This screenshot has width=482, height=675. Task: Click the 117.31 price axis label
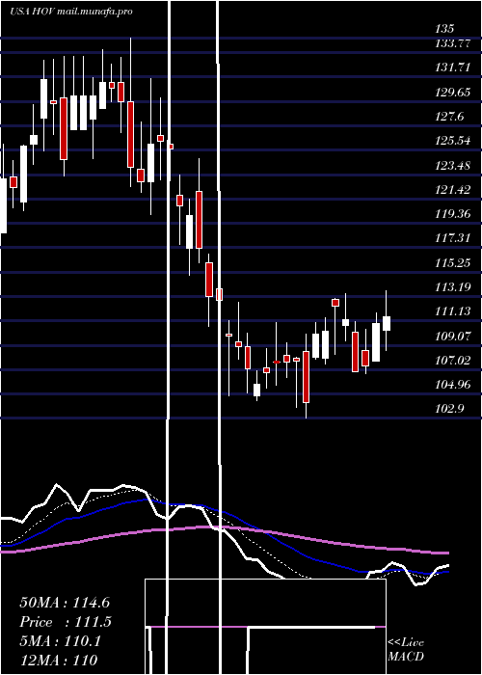[453, 238]
